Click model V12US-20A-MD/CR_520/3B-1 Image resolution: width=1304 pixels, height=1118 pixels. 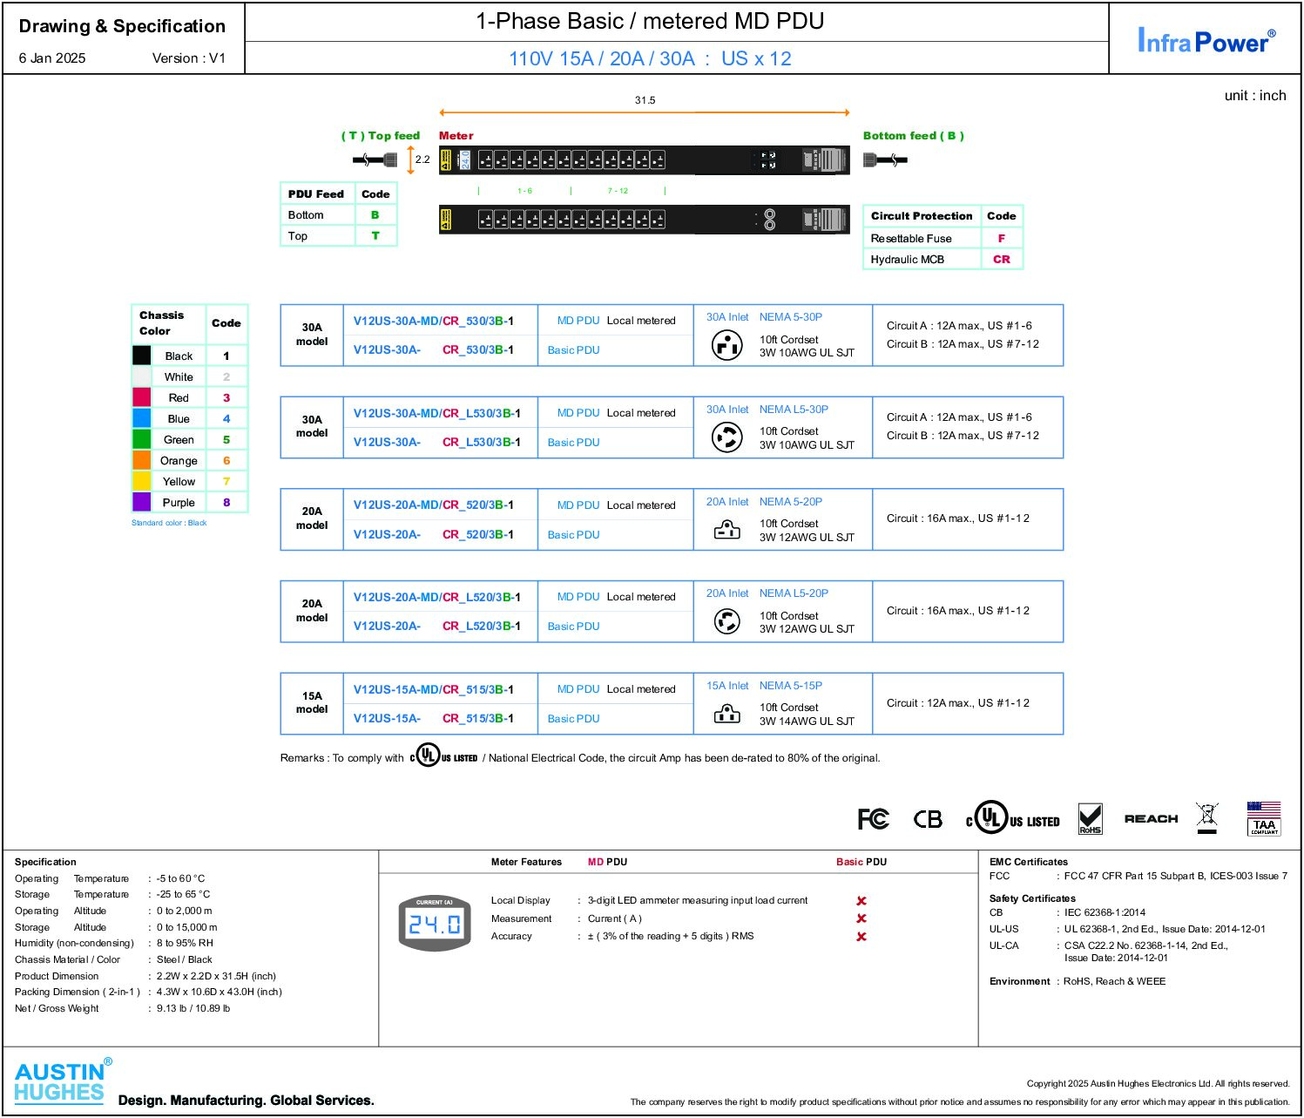tap(433, 505)
